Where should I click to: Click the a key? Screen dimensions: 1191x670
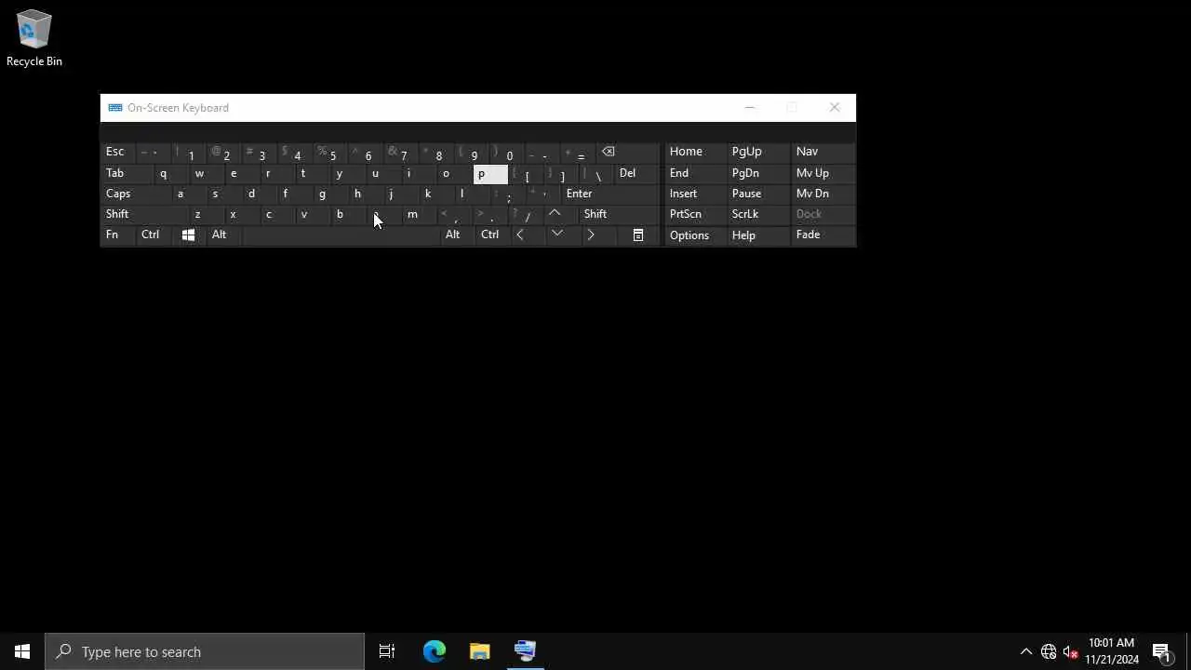190,194
